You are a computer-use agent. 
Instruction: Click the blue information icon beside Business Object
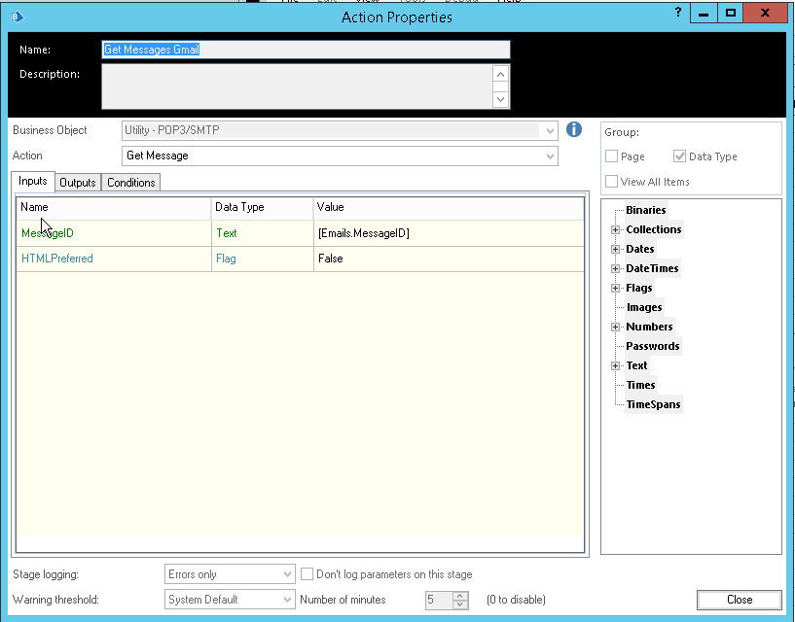coord(573,129)
